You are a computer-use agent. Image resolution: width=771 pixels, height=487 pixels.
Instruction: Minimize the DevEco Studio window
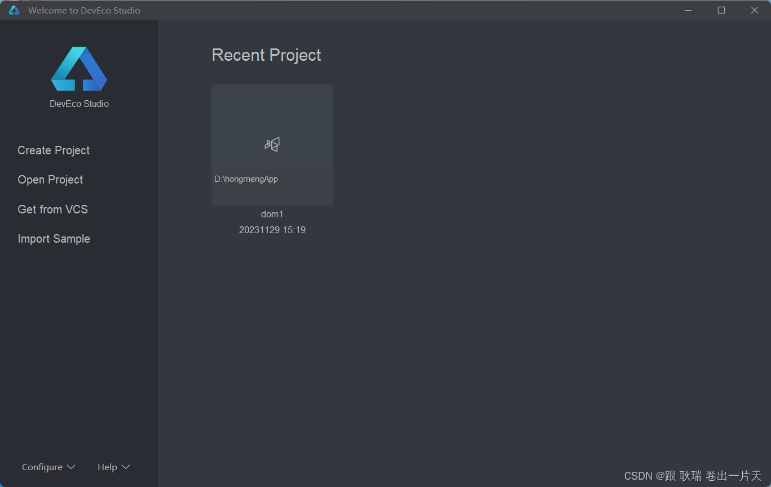(688, 10)
